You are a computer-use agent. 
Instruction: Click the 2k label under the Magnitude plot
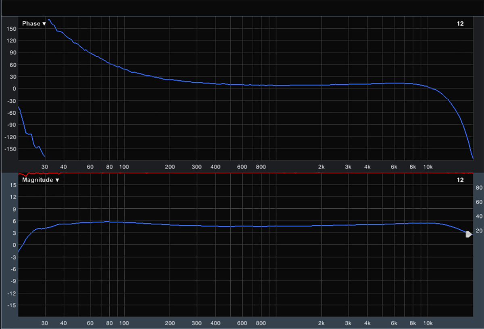click(x=321, y=323)
